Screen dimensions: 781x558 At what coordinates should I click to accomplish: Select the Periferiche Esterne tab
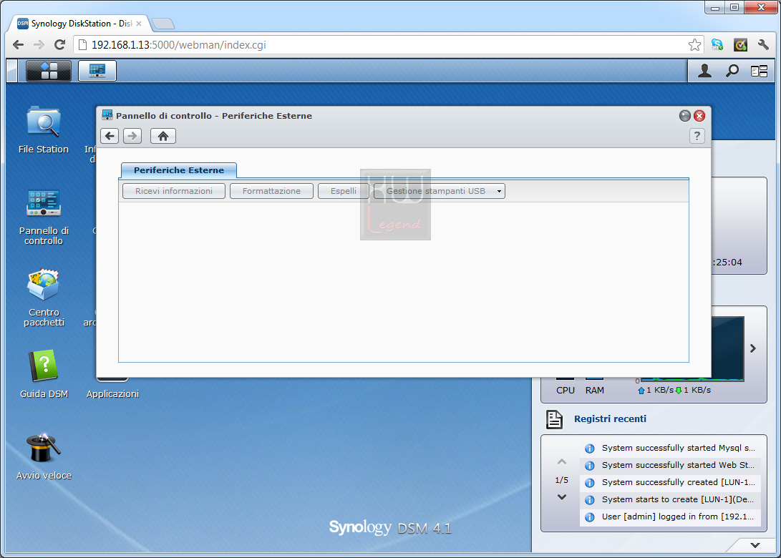(179, 170)
